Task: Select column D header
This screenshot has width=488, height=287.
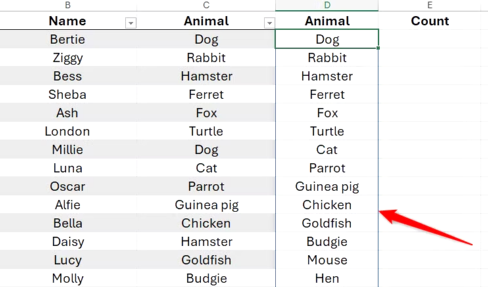Action: [x=327, y=5]
